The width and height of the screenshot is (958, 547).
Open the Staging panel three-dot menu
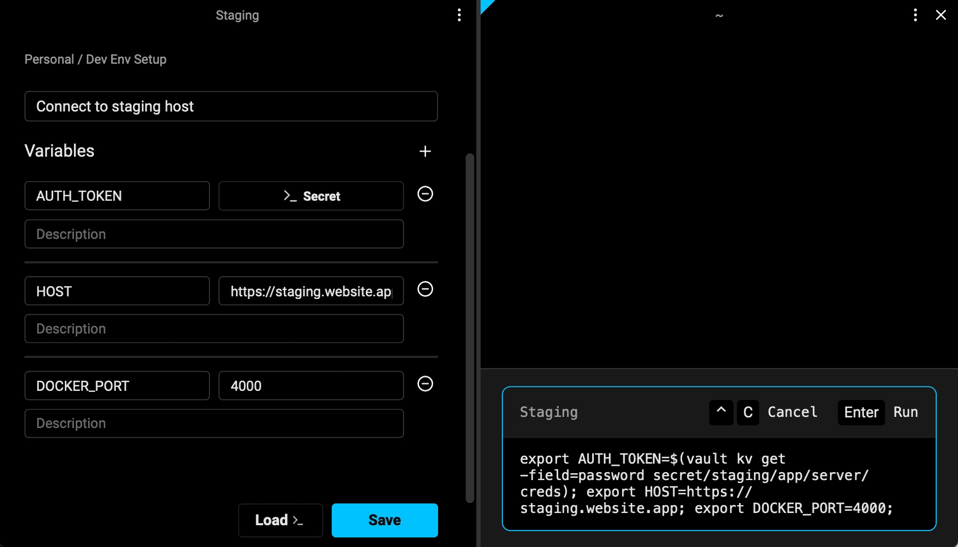(459, 15)
